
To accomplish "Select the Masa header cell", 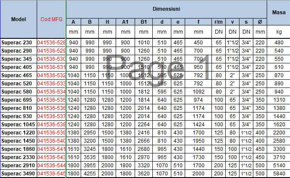I will (x=278, y=13).
